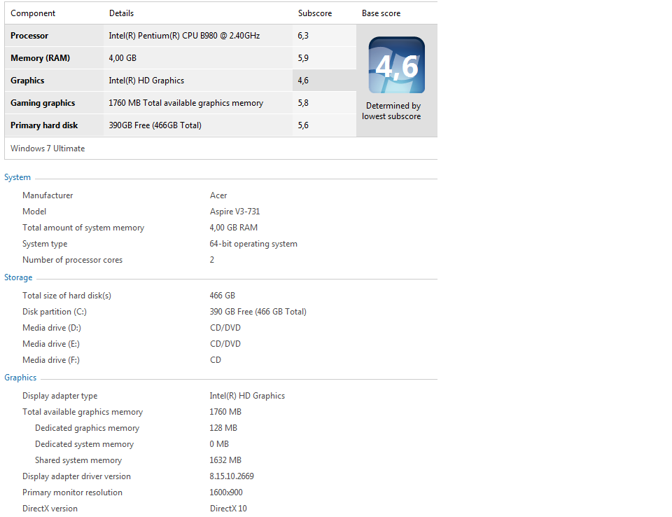Click the 1760 MB value in Graphics section
Image resolution: width=672 pixels, height=517 pixels.
pos(225,412)
